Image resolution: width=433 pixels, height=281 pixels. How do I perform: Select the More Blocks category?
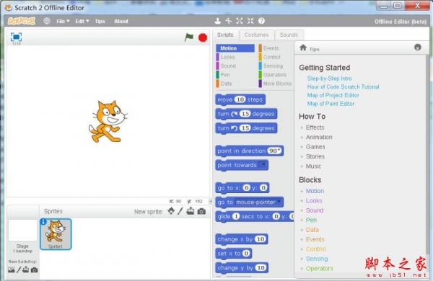click(x=276, y=84)
